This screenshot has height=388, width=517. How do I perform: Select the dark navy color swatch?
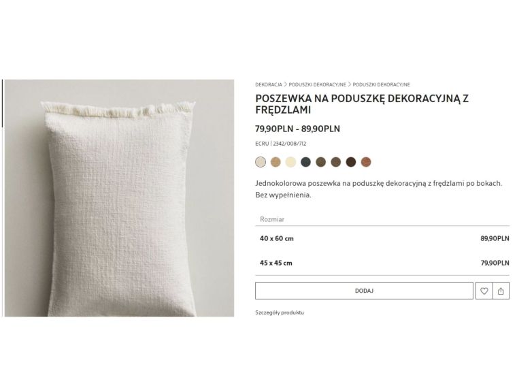pos(305,162)
